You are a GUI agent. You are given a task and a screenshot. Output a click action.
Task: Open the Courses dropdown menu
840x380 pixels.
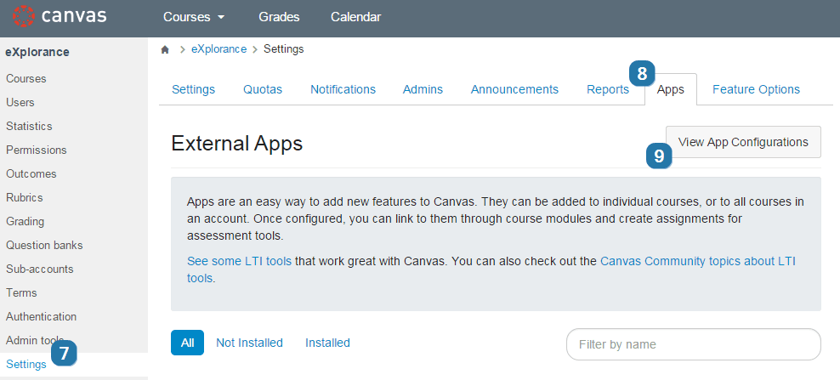(x=194, y=17)
